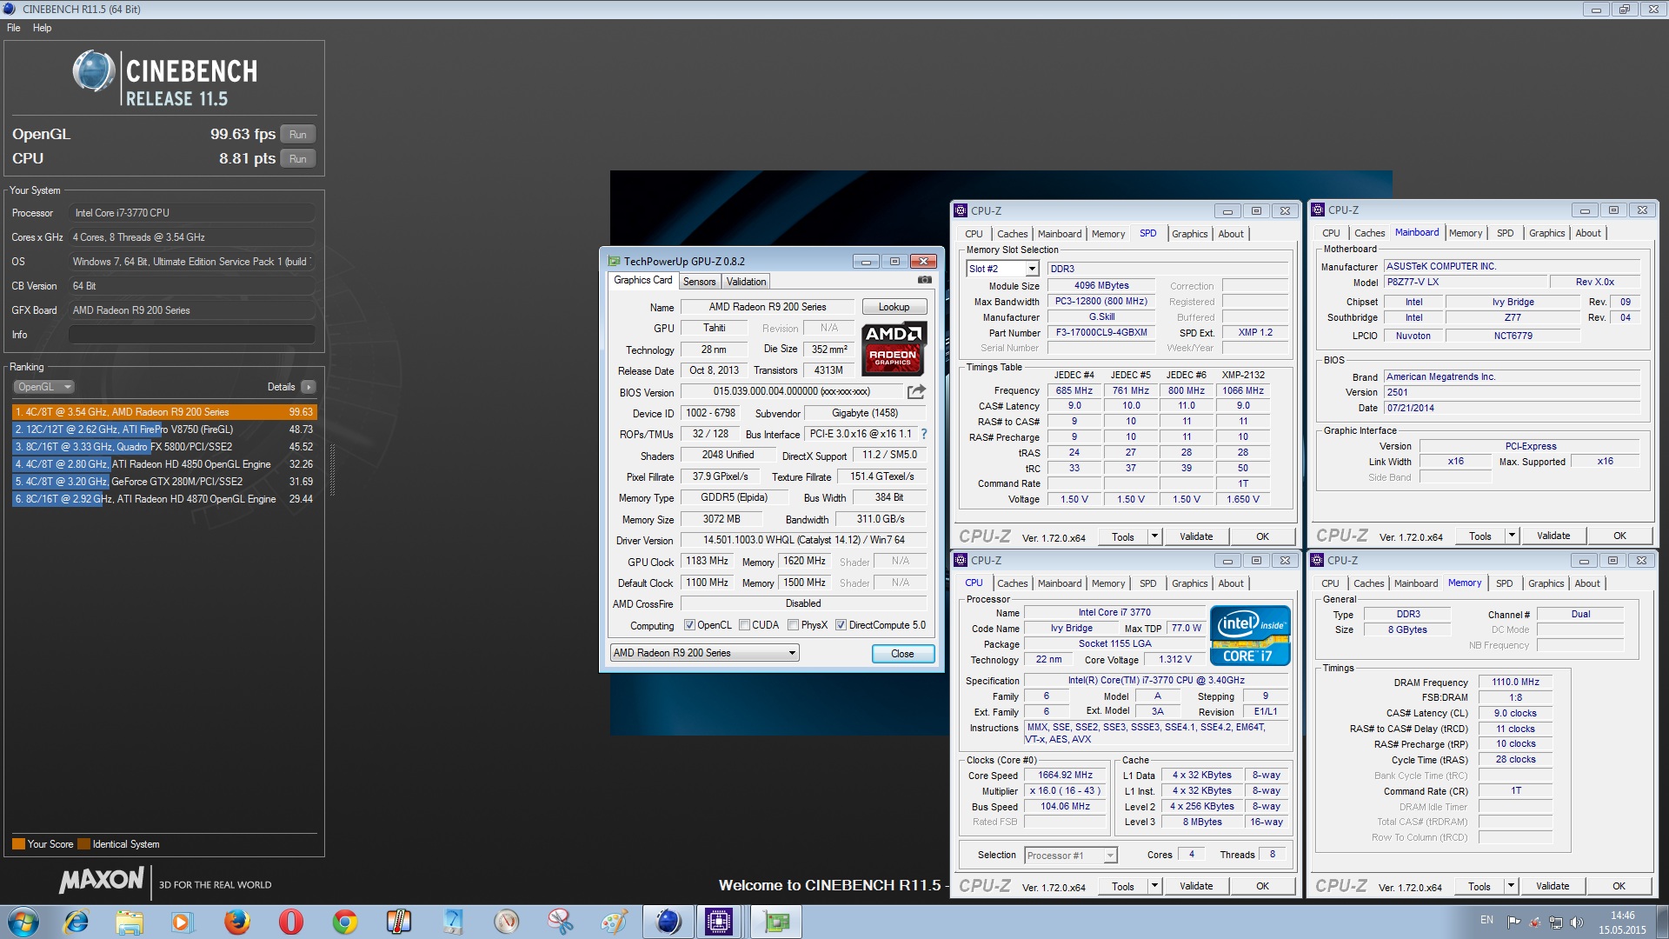Image resolution: width=1669 pixels, height=939 pixels.
Task: Click the red tray icon beside the flag
Action: click(x=1535, y=922)
